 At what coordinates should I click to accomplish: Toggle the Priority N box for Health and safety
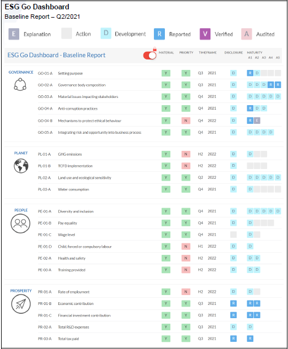click(186, 258)
